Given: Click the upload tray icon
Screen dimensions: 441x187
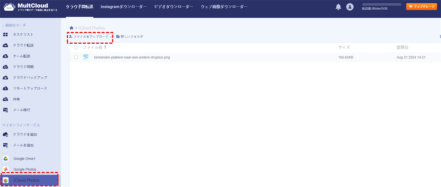Looking at the screenshot, I should pos(71,36).
